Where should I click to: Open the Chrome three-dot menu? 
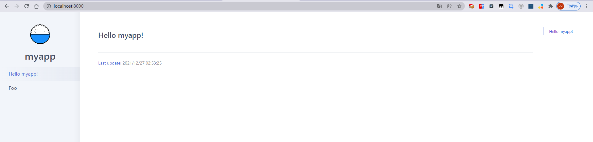[586, 6]
